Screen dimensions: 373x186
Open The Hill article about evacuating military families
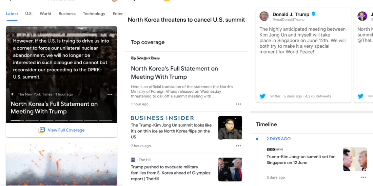[171, 173]
